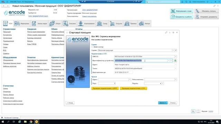Open Windows Start menu
221x124 pixels.
[2, 122]
